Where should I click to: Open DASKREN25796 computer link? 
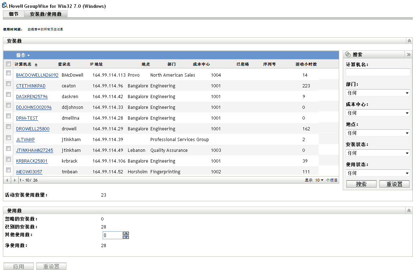(32, 97)
